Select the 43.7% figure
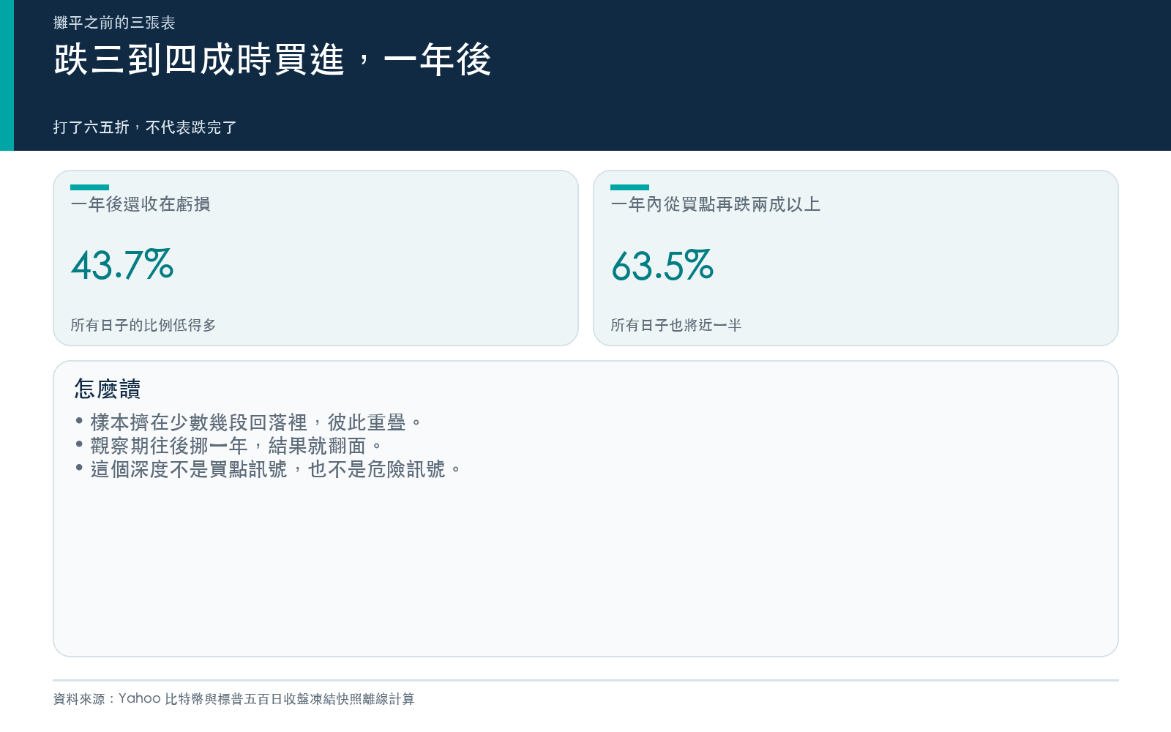 (122, 265)
